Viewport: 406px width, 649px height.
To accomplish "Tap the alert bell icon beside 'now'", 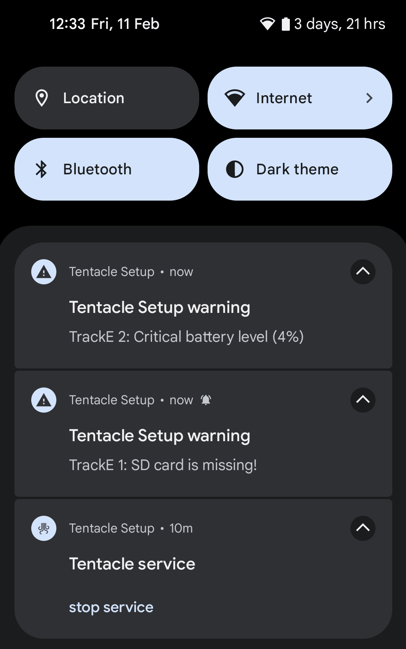I will coord(206,400).
